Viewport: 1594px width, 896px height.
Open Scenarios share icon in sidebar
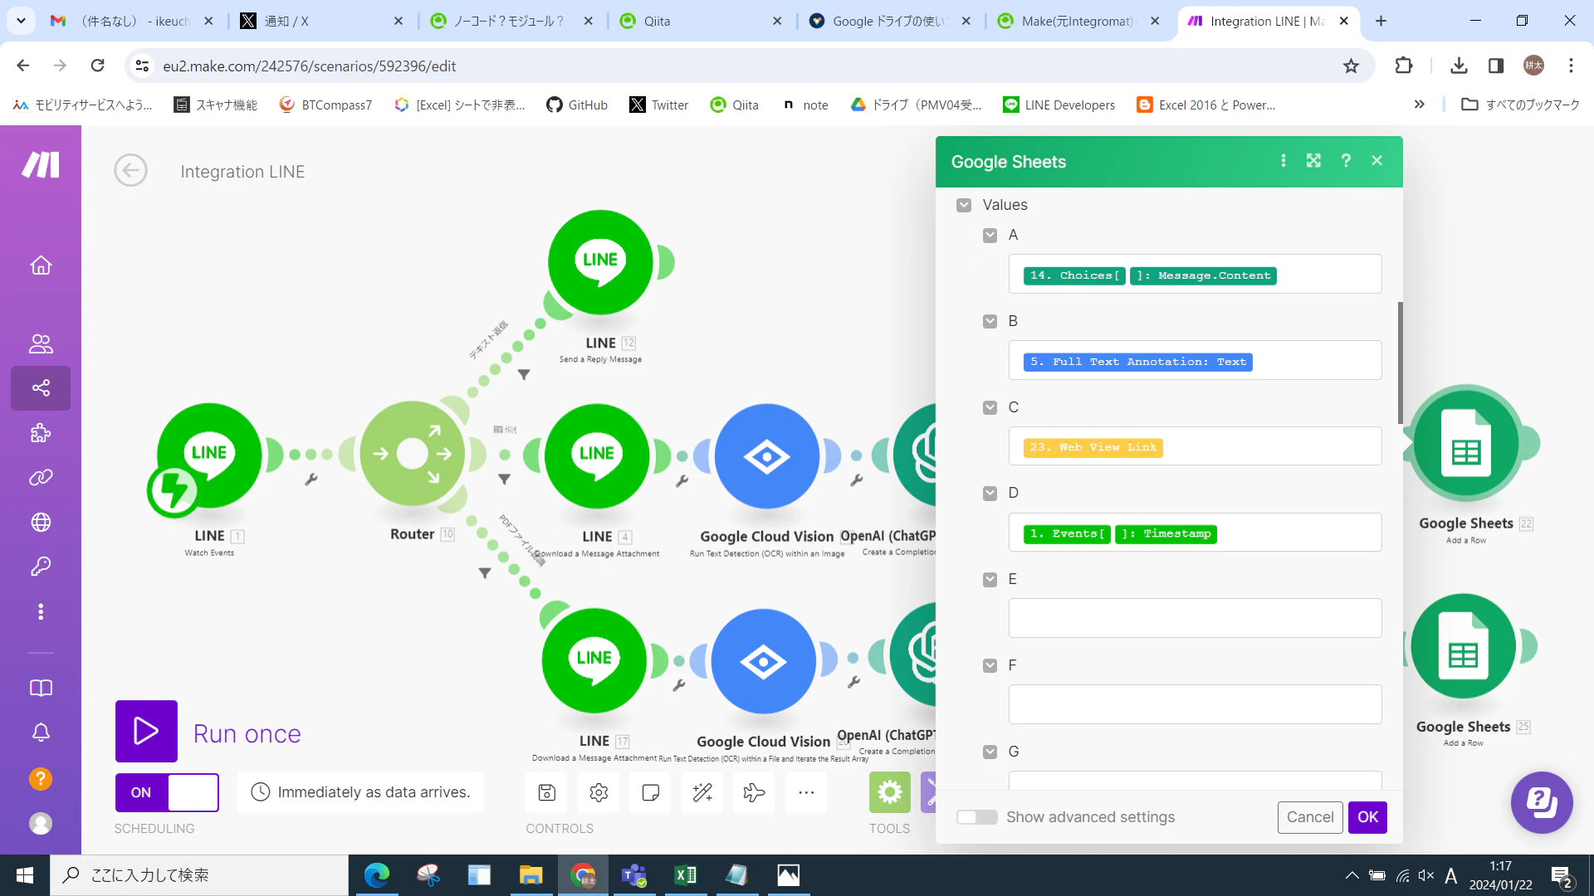pos(41,387)
